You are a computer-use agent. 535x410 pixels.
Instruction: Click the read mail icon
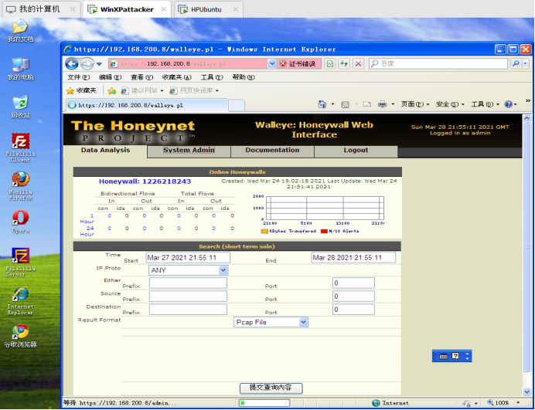pos(366,104)
